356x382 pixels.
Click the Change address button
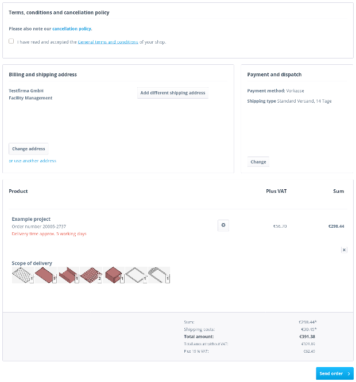pos(29,149)
